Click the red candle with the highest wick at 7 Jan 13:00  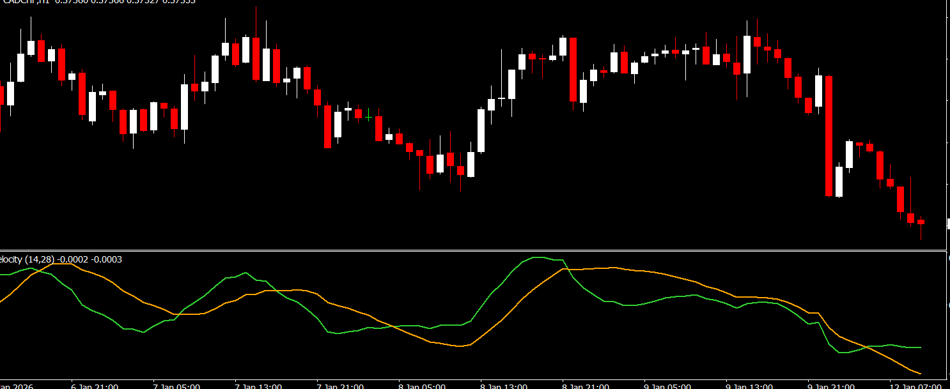click(256, 58)
